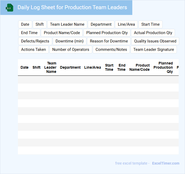This screenshot has height=174, width=185.
Task: Click the End Time tag
Action: 29,33
